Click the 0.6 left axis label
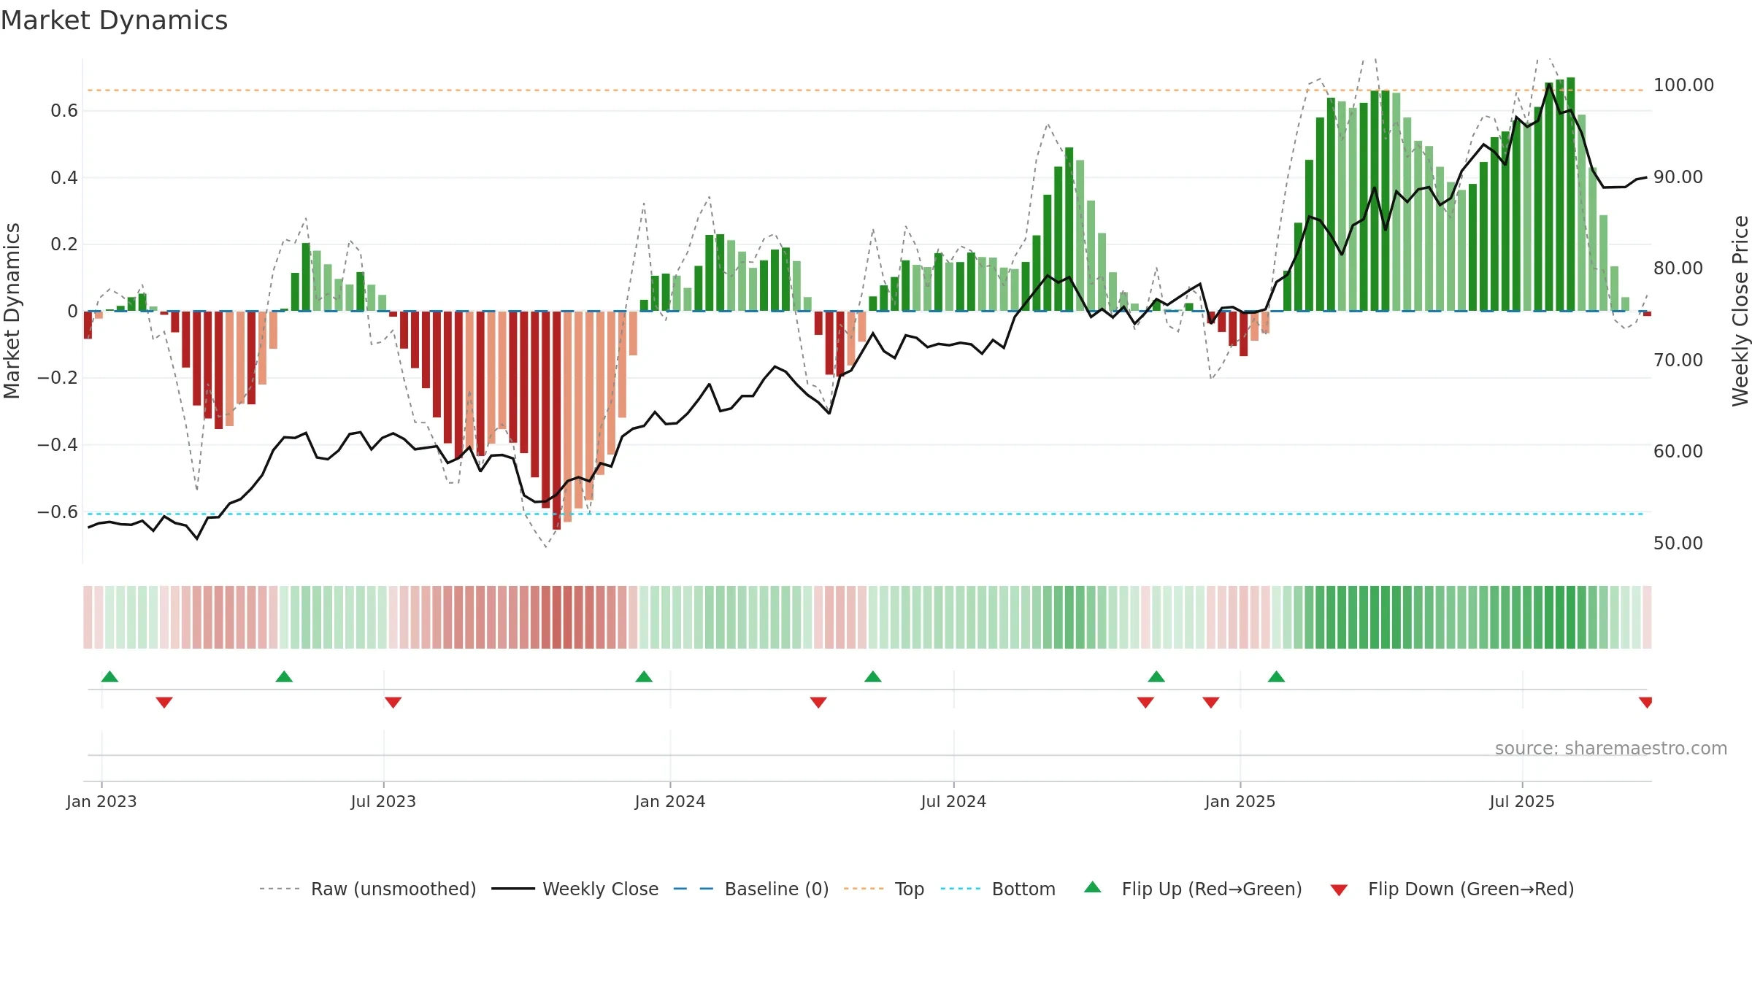Viewport: 1752px width, 985px height. coord(64,110)
